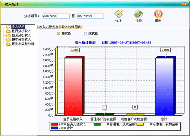Choose the 按日分析收入 tree entry
The image size is (190, 136).
coord(21,31)
